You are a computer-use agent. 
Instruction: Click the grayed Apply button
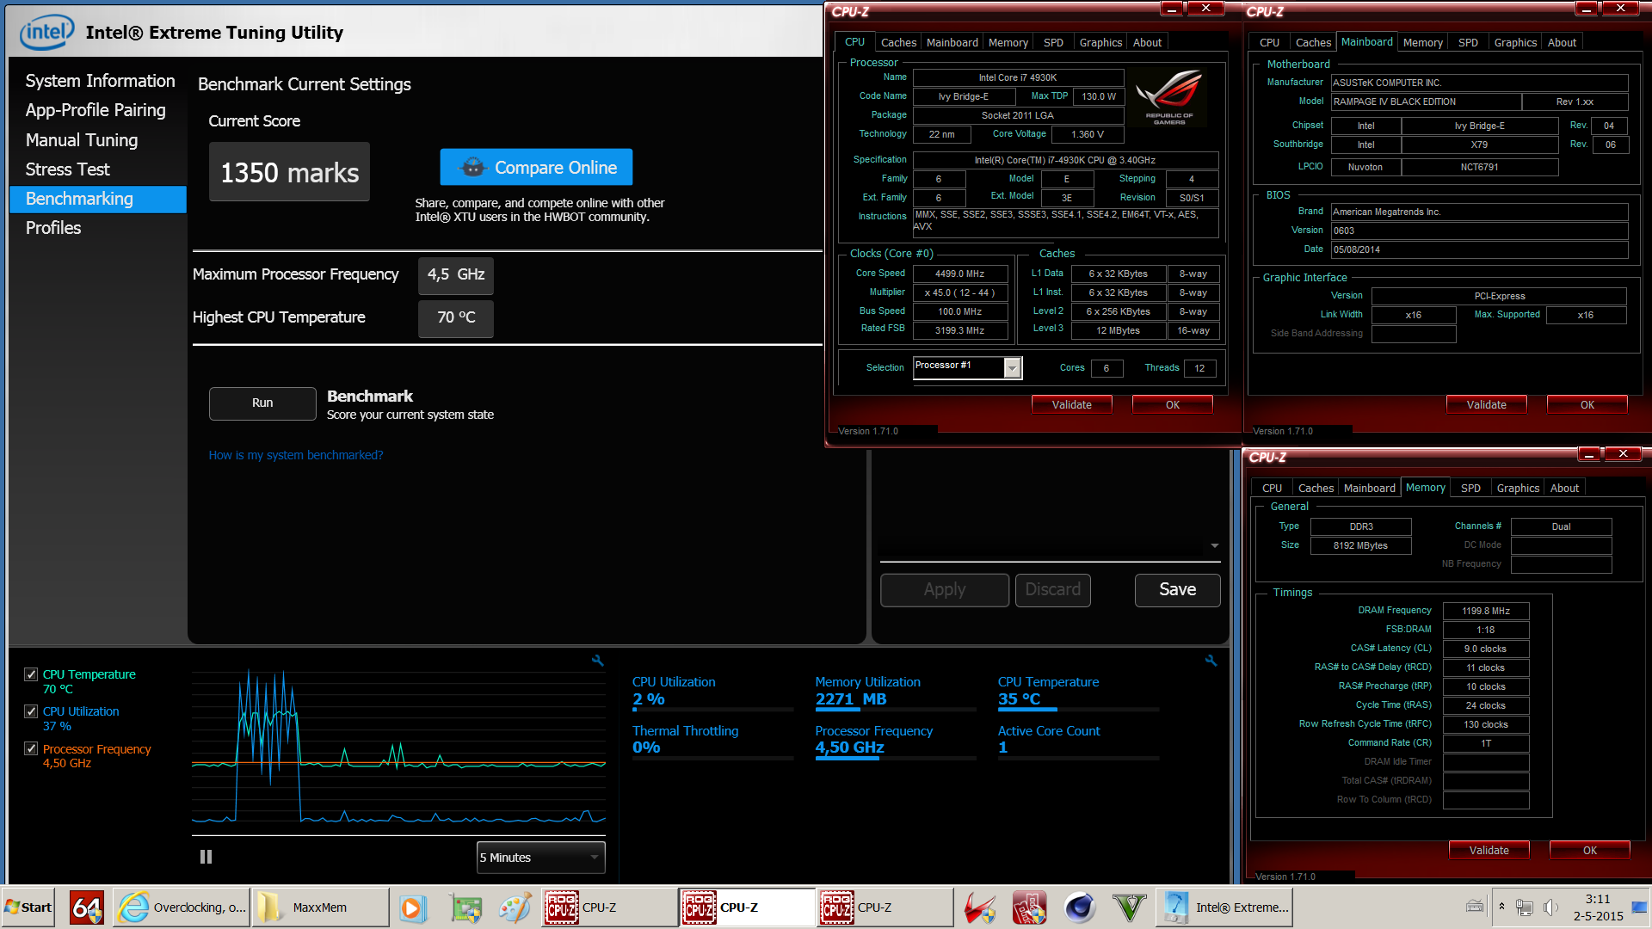pyautogui.click(x=945, y=590)
